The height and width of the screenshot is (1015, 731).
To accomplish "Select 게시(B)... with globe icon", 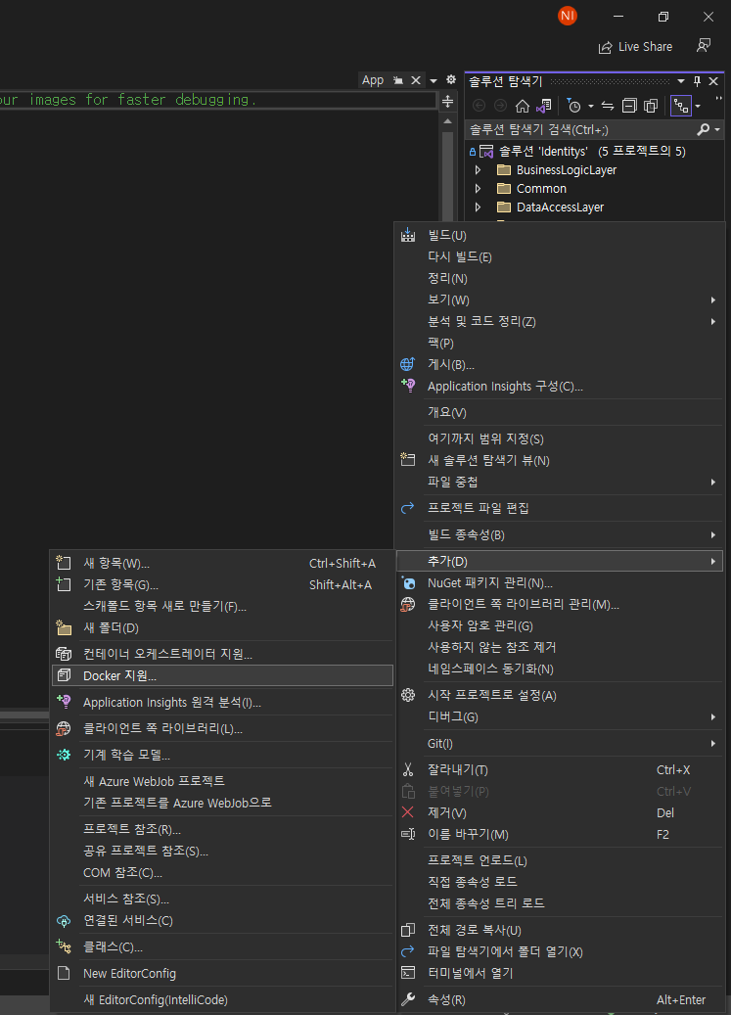I will [x=560, y=364].
